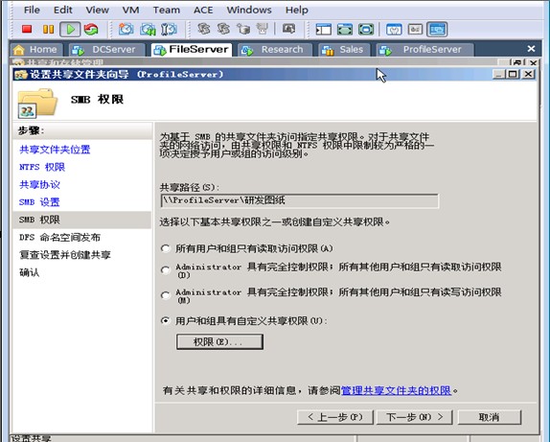This screenshot has width=550, height=442.
Task: Go to the 共享协议 step
Action: [x=39, y=184]
